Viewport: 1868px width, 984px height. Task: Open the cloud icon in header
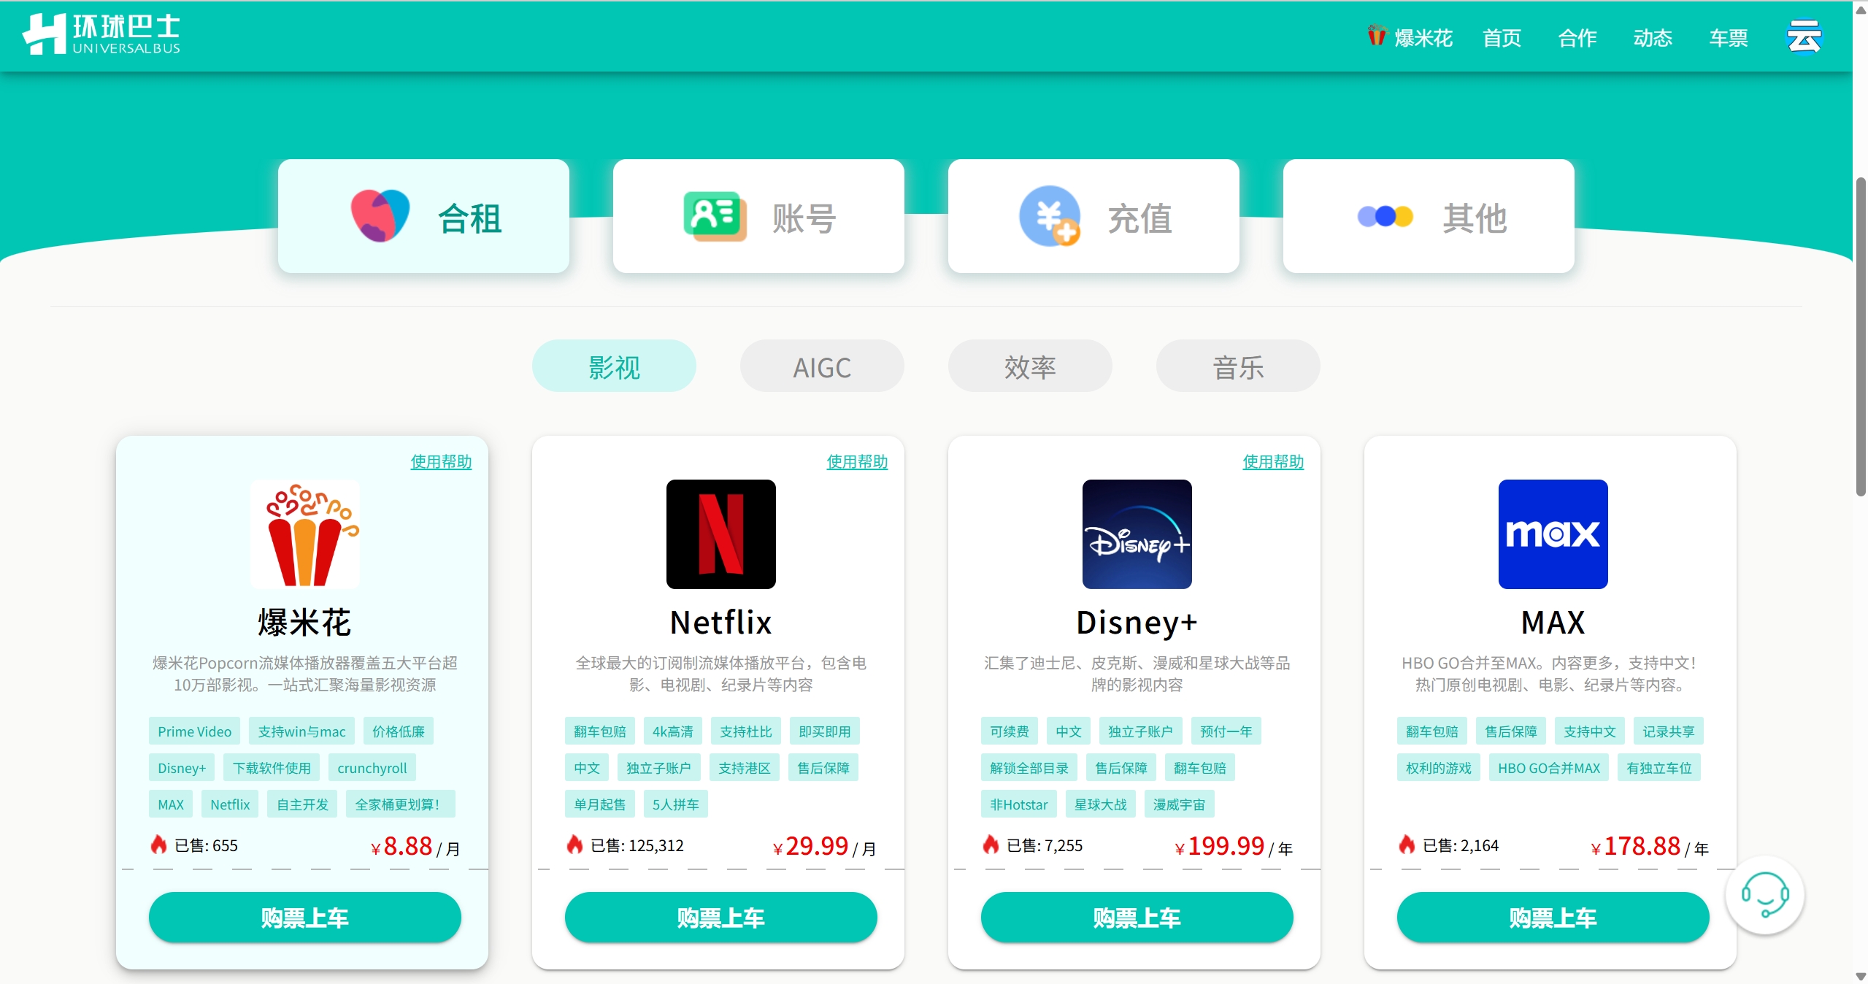tap(1804, 36)
